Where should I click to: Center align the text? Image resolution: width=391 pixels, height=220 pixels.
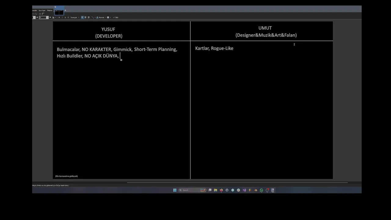point(86,17)
